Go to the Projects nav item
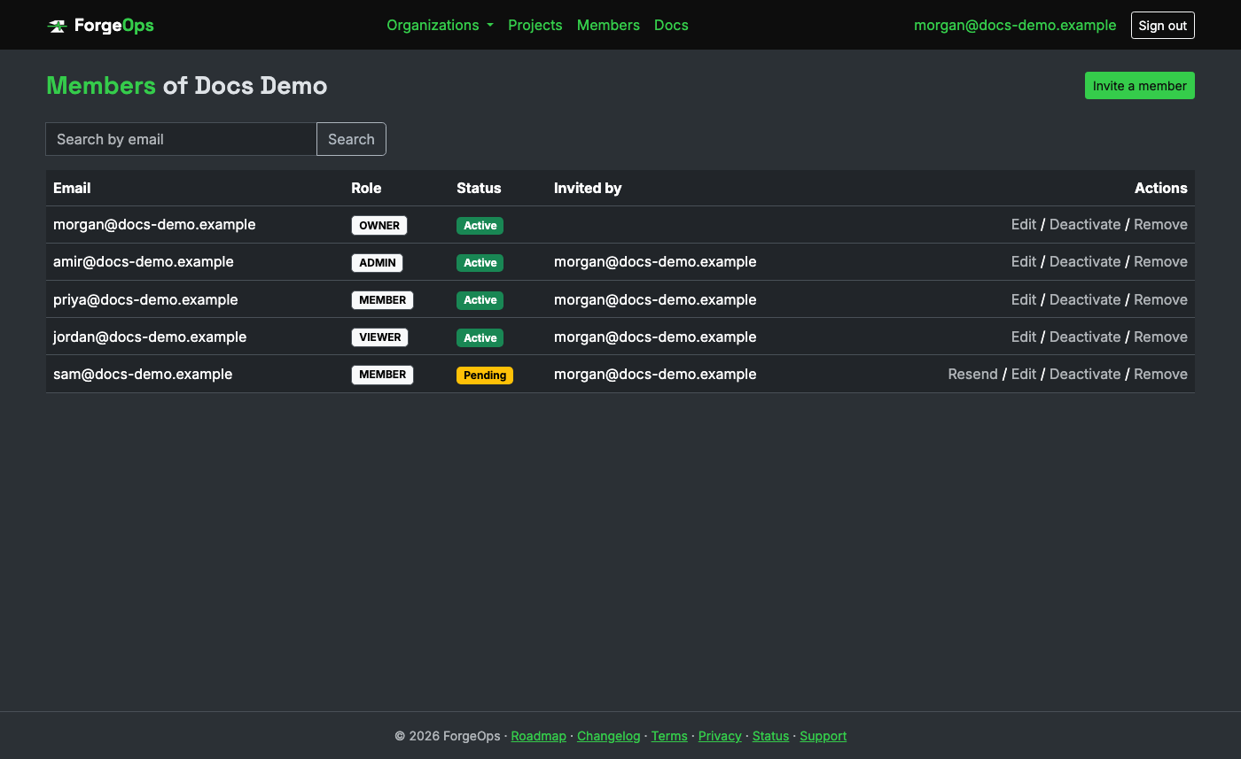1241x759 pixels. click(x=535, y=25)
